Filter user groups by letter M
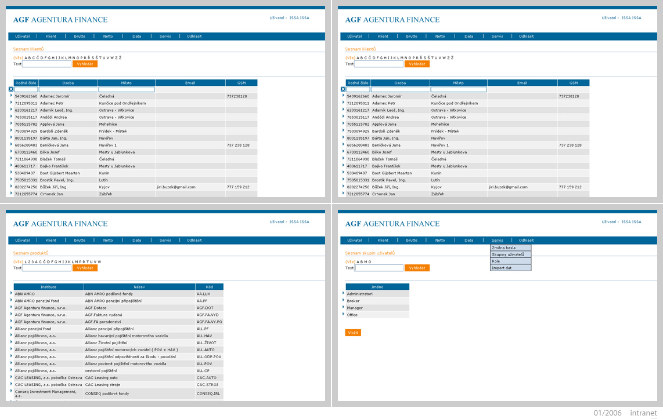The image size is (663, 419). [366, 261]
